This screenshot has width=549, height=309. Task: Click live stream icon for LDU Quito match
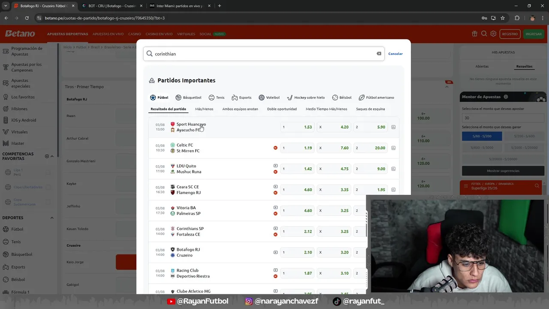275,166
